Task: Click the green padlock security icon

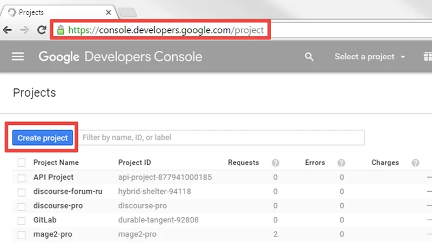Action: click(60, 30)
